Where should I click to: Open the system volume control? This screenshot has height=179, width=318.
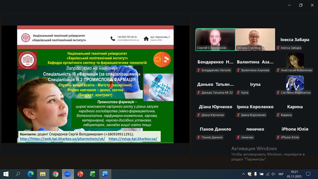click(x=273, y=174)
